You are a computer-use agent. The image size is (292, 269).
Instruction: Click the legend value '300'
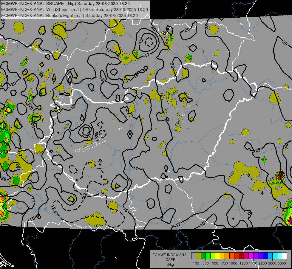point(206,263)
